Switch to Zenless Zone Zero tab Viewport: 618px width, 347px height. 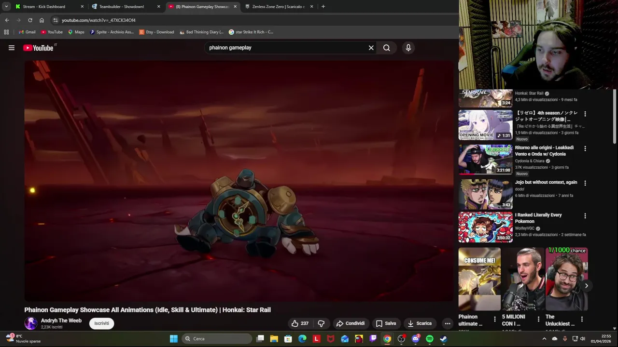pyautogui.click(x=279, y=7)
